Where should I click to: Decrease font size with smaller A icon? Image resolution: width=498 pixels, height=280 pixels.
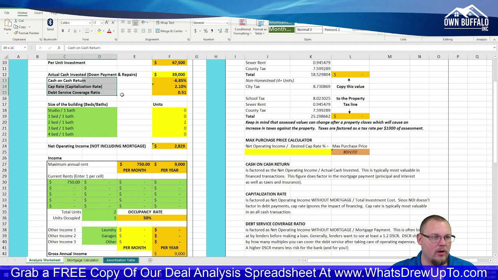coord(113,23)
